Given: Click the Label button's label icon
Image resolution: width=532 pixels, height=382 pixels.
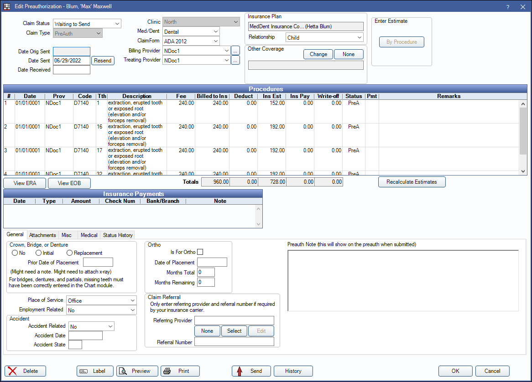Looking at the screenshot, I should [x=83, y=371].
